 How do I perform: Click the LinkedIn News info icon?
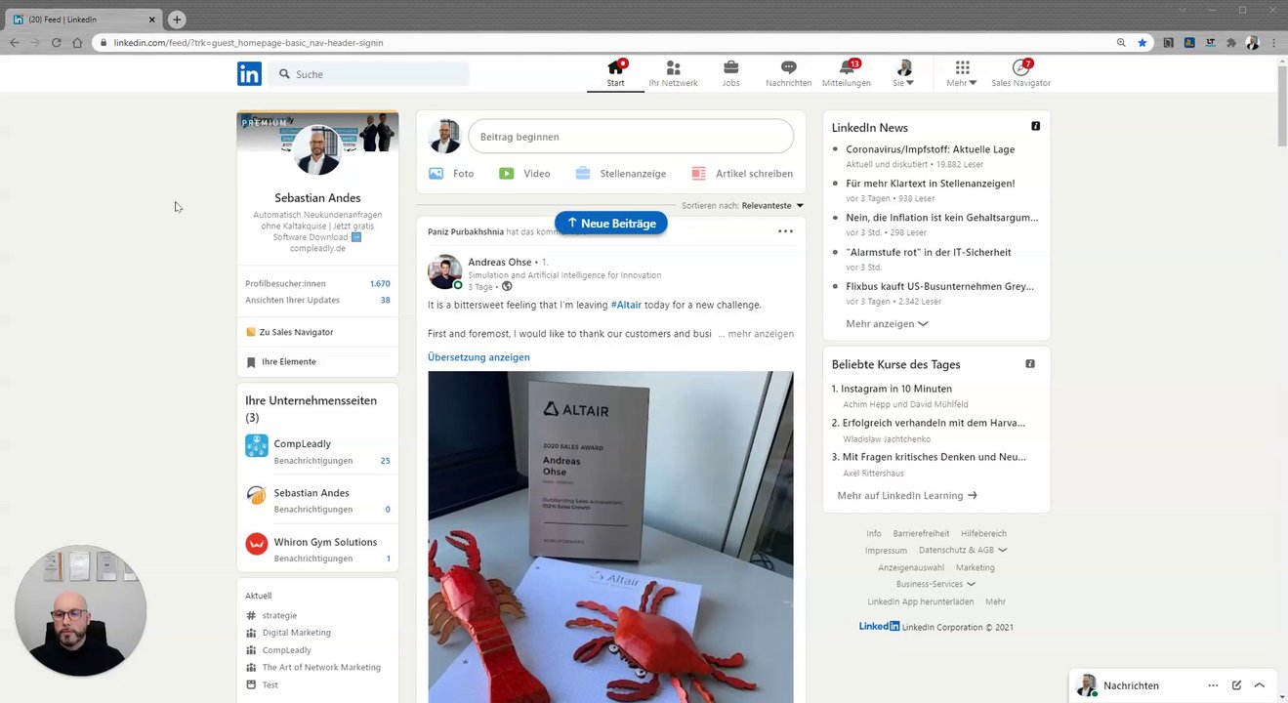[x=1036, y=126]
